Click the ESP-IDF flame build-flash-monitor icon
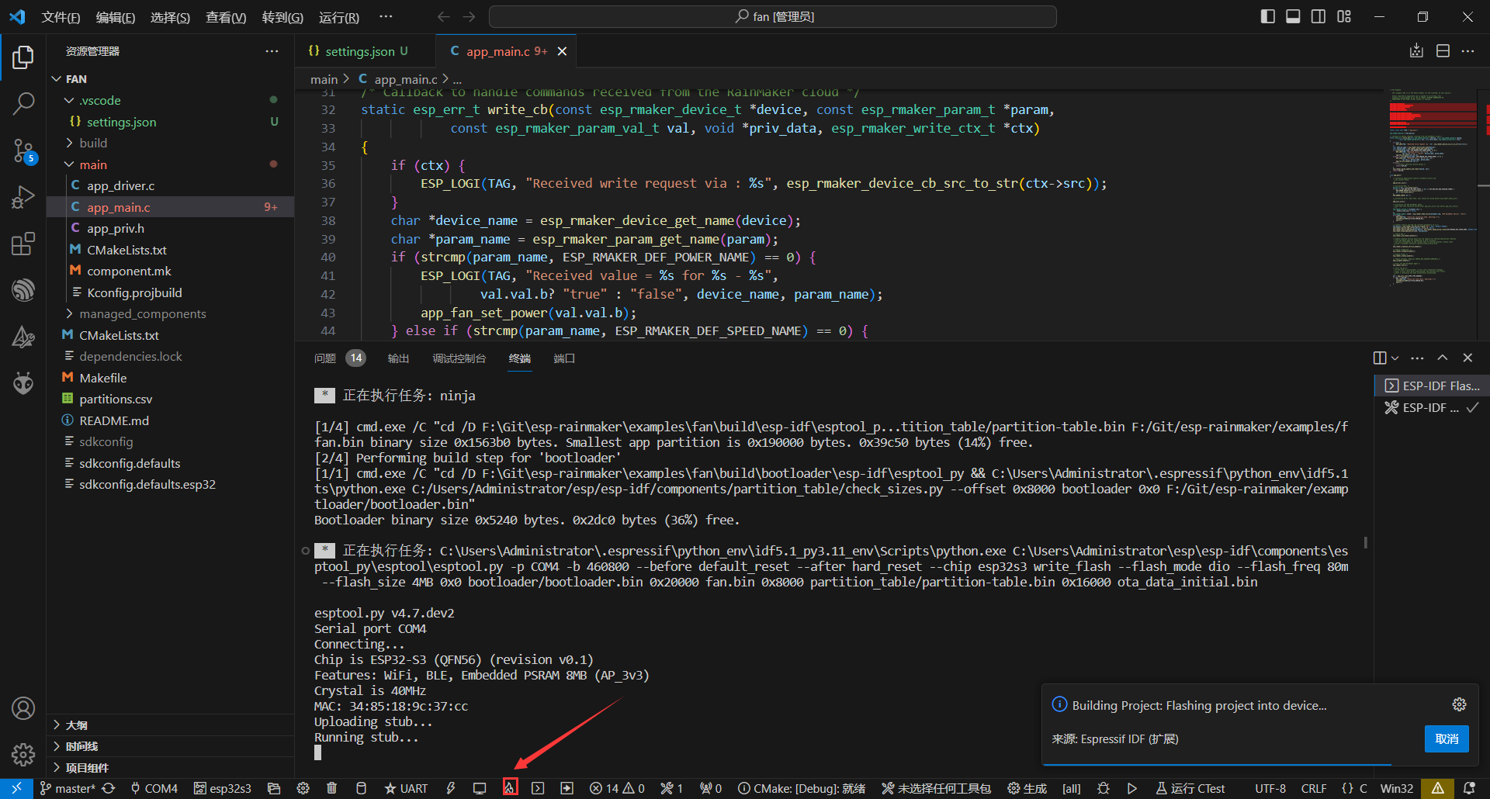 point(510,788)
